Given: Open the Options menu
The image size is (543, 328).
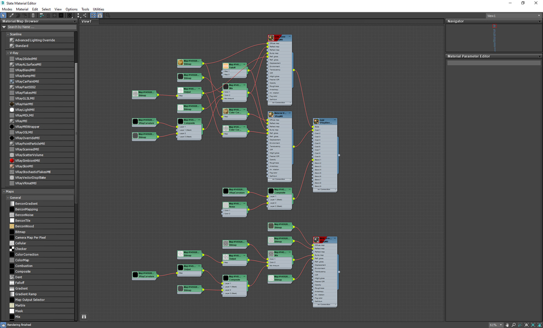Looking at the screenshot, I should pyautogui.click(x=71, y=9).
